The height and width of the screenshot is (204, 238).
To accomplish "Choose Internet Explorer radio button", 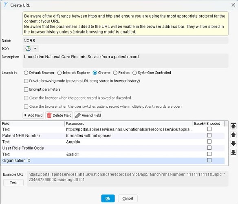I will coord(59,73).
